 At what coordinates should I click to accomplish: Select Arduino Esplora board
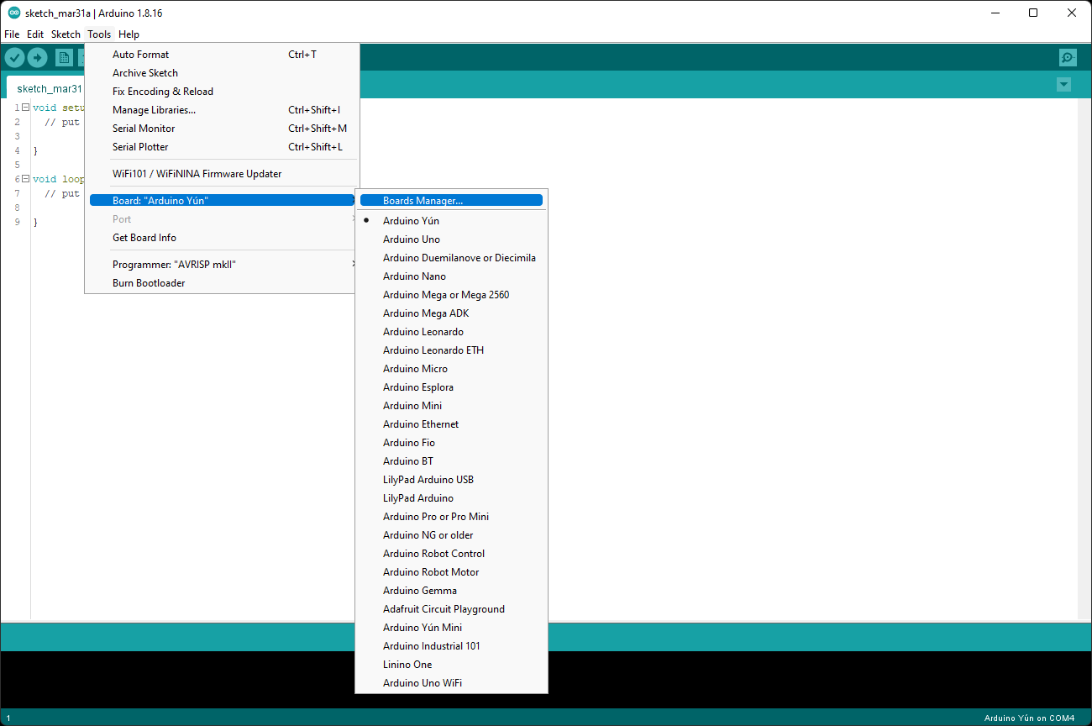(451, 387)
